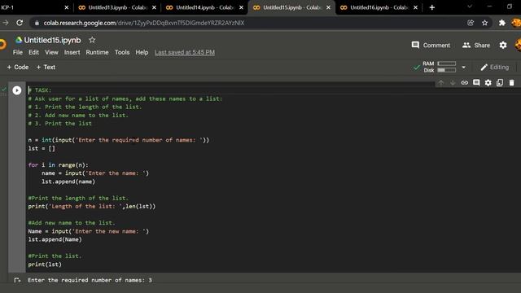
Task: Open the Runtime menu
Action: tap(97, 52)
